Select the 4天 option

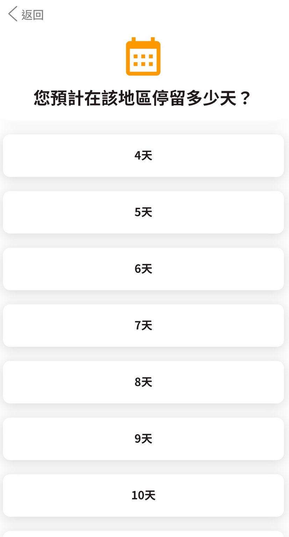point(143,156)
